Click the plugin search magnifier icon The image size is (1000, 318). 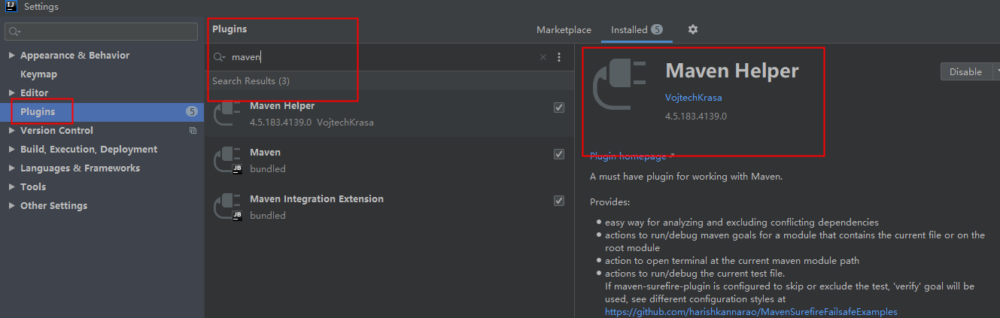click(x=219, y=57)
